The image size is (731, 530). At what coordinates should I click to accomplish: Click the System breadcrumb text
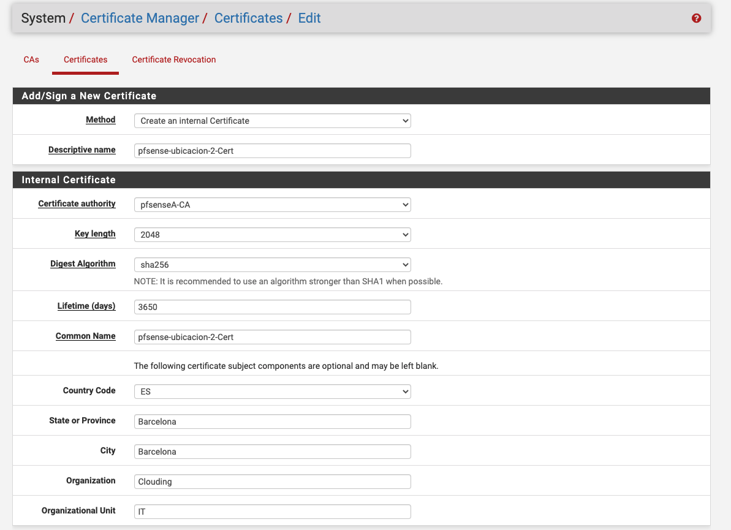pos(44,18)
